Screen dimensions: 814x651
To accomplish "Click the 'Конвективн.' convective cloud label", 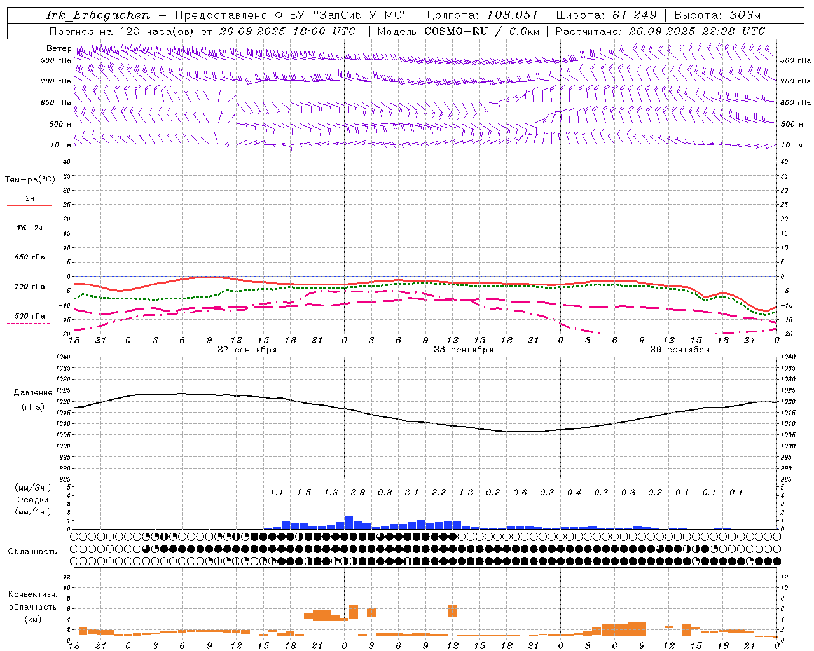I will (x=32, y=594).
